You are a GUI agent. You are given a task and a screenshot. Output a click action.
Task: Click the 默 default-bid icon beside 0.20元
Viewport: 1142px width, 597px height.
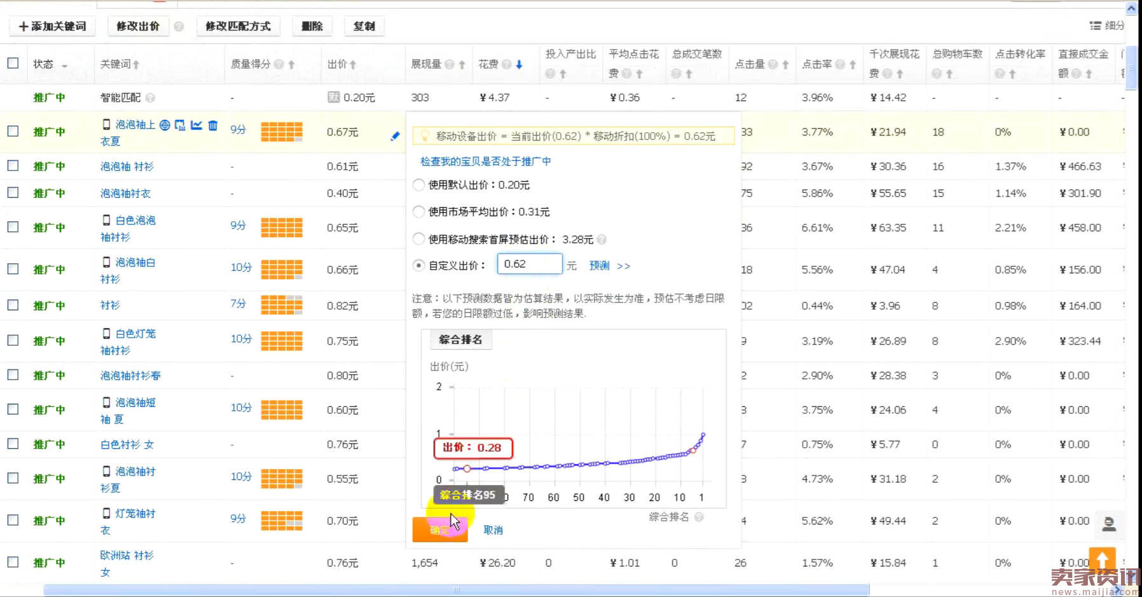333,97
